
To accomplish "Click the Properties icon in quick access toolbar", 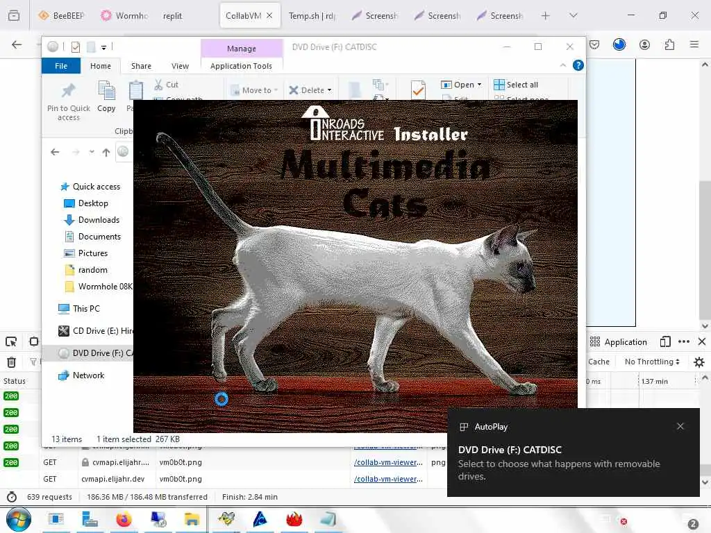I will click(76, 46).
